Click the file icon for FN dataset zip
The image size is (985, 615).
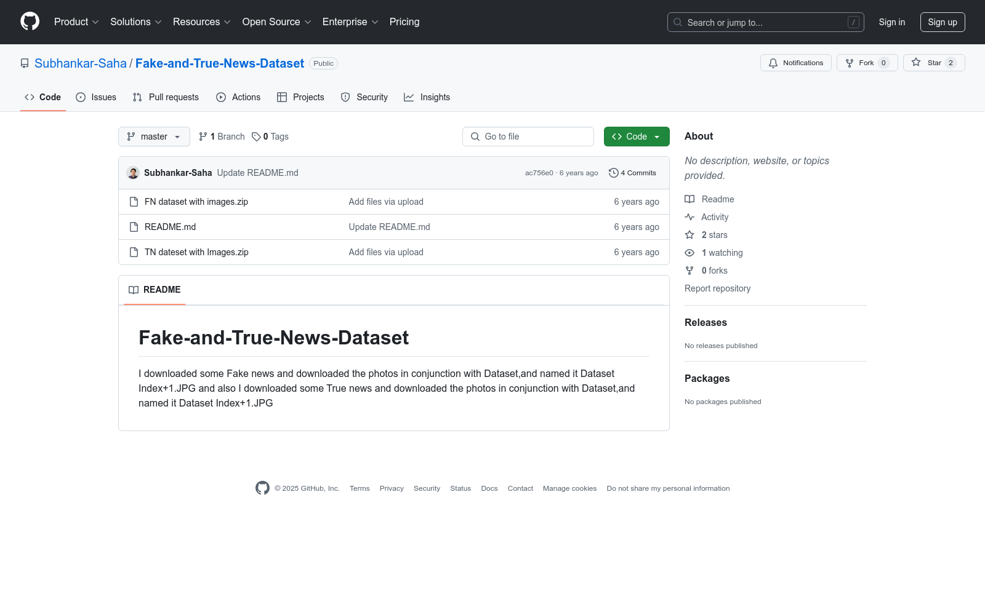pyautogui.click(x=134, y=202)
